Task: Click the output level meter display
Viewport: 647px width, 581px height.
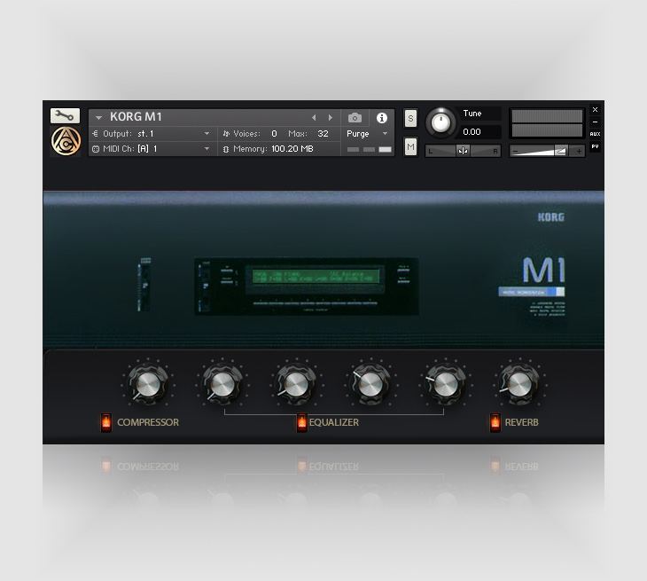Action: (x=547, y=123)
